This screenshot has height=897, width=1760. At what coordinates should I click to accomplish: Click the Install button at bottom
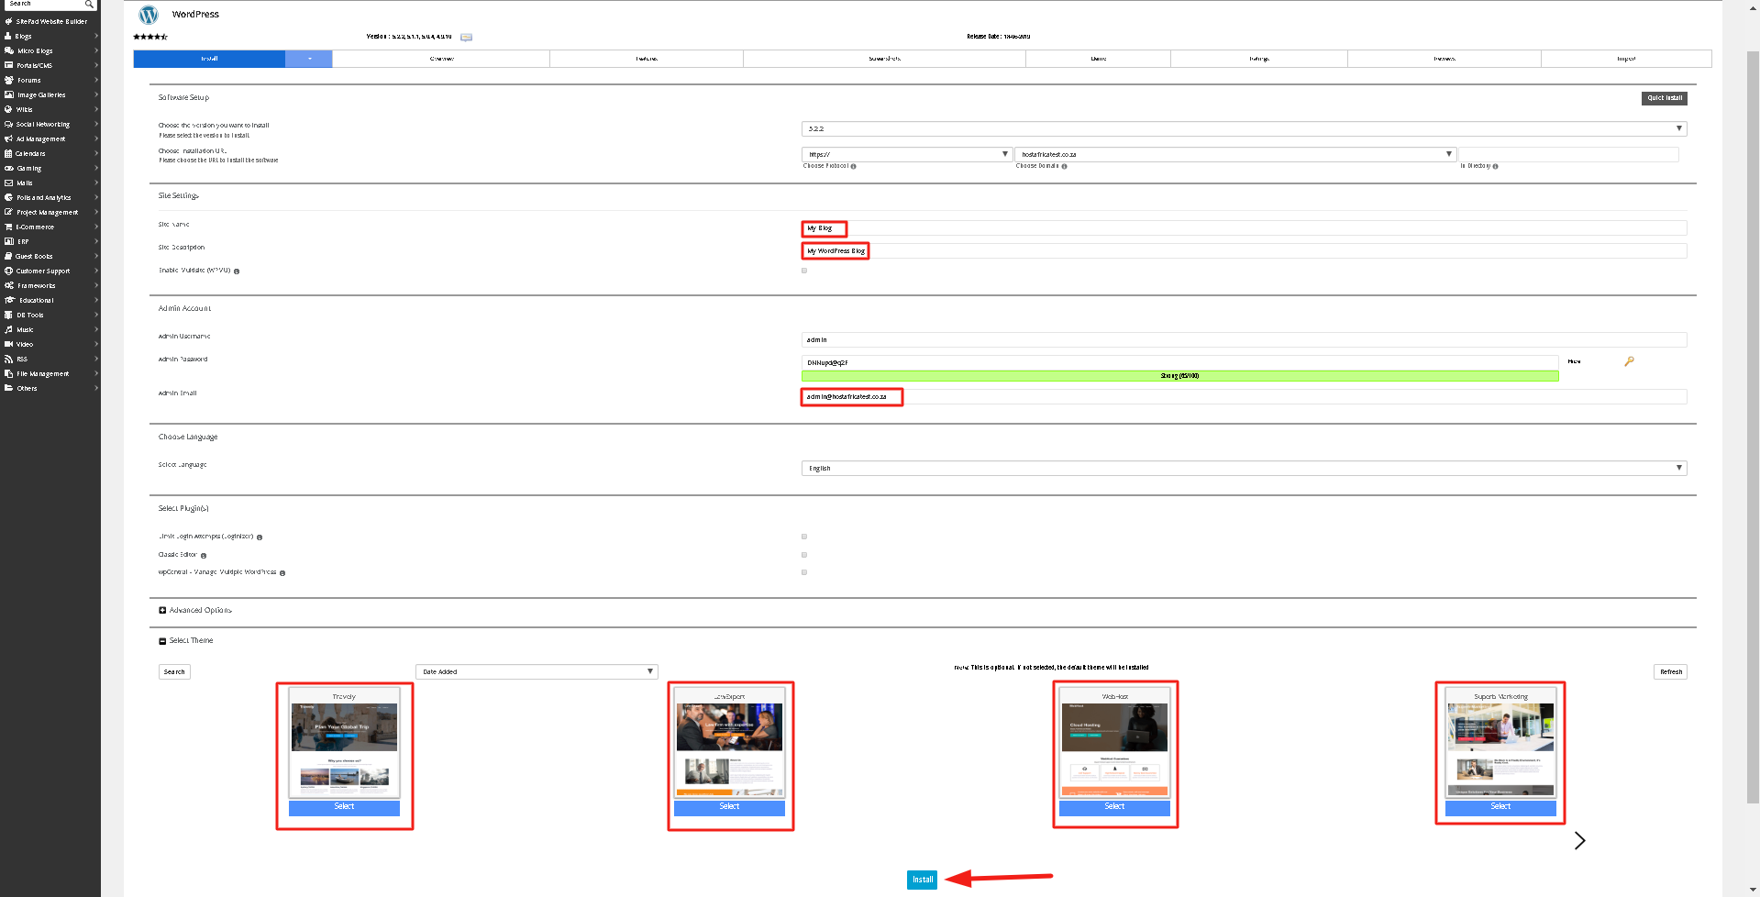tap(922, 880)
